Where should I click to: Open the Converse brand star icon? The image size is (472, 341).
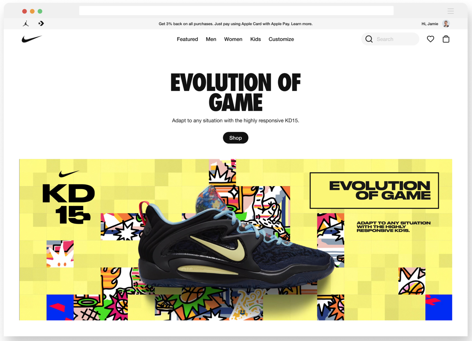[x=41, y=23]
